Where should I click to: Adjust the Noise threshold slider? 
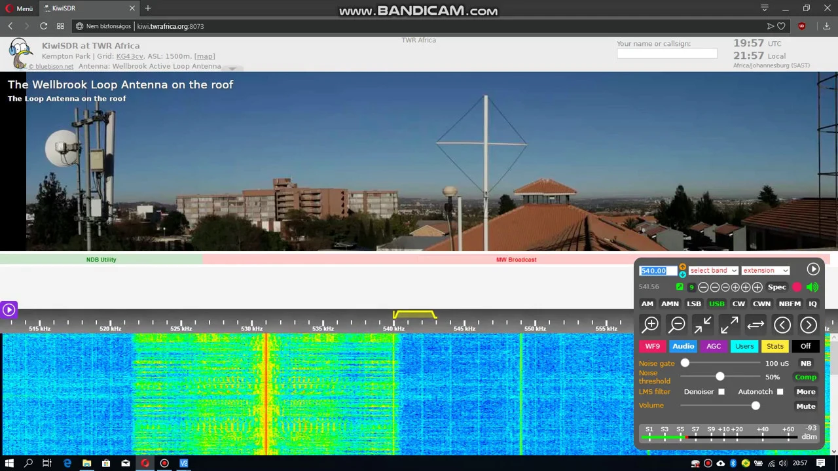tap(720, 377)
